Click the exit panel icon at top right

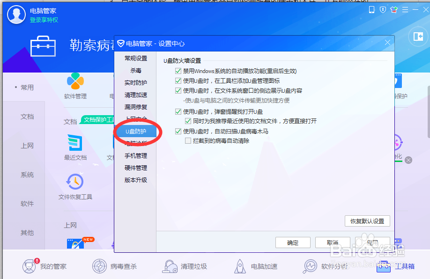coord(418,37)
